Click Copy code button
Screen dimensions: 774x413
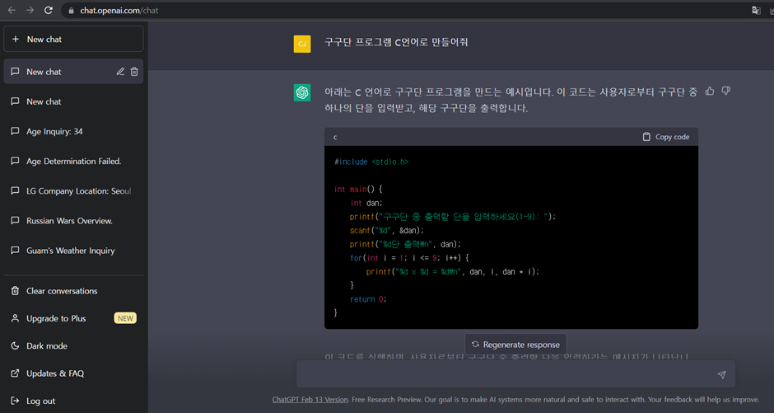coord(665,137)
